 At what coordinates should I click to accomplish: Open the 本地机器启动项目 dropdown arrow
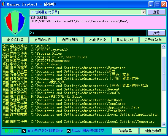pyautogui.click(x=143, y=12)
